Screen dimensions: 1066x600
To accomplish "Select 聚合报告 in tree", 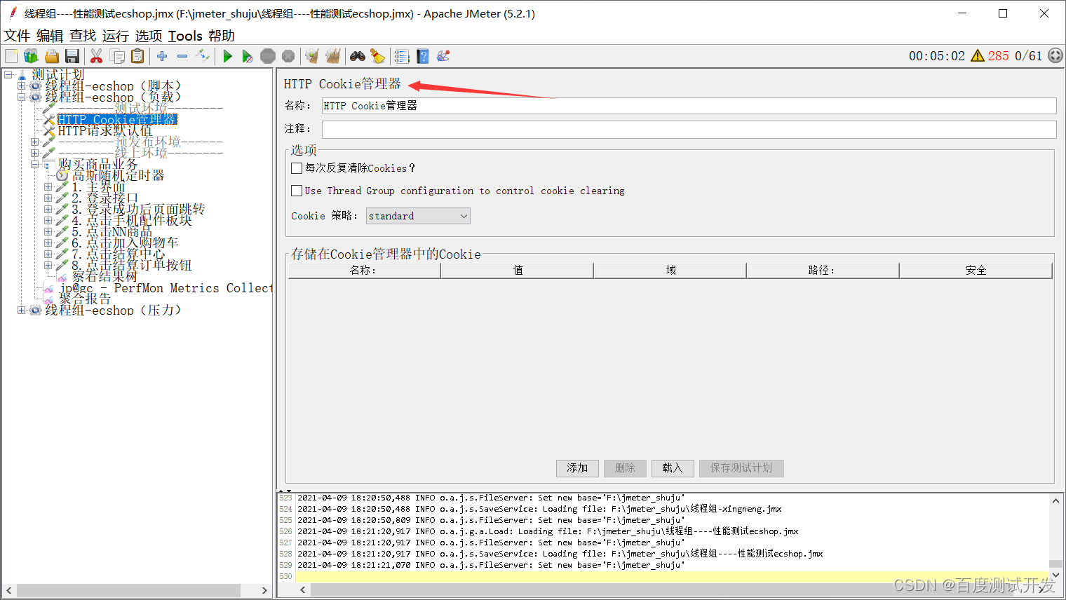I will 85,299.
